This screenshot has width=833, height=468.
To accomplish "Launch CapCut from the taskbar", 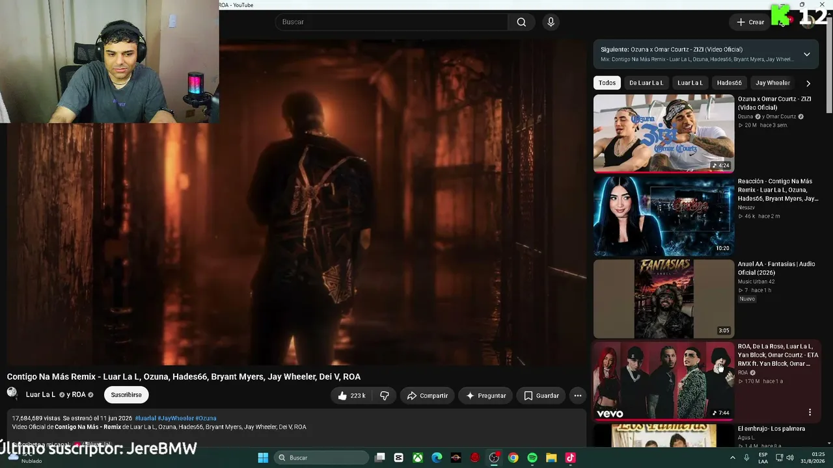I will click(399, 458).
